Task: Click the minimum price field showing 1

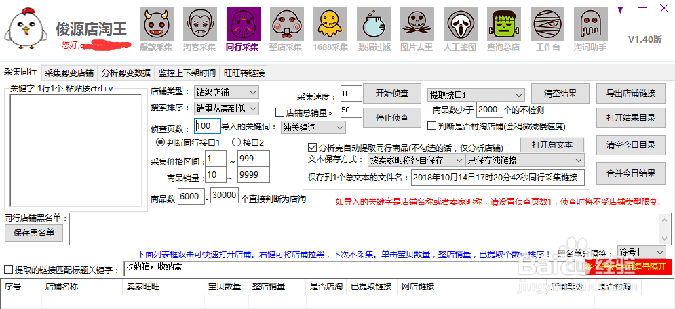Action: (216, 159)
